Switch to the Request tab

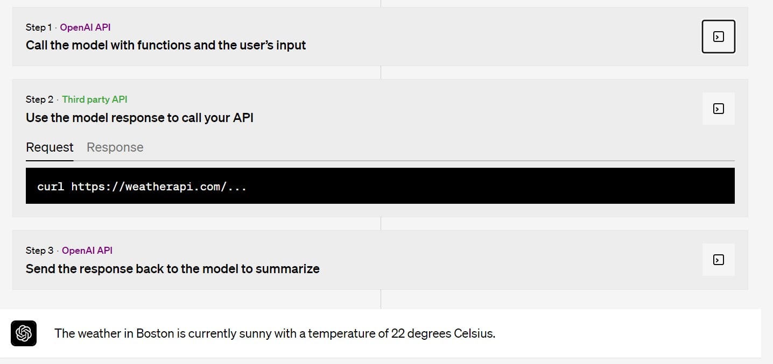click(50, 147)
